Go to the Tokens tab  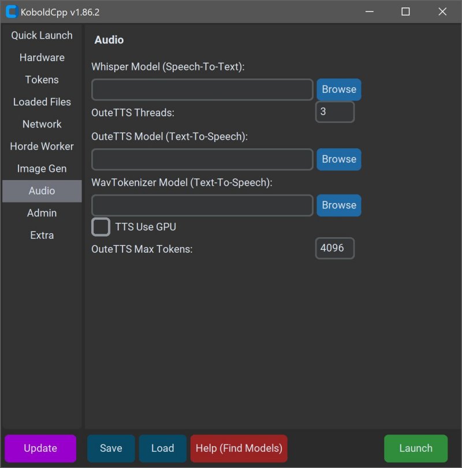(42, 80)
